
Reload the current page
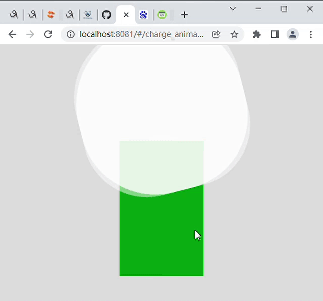pos(48,34)
